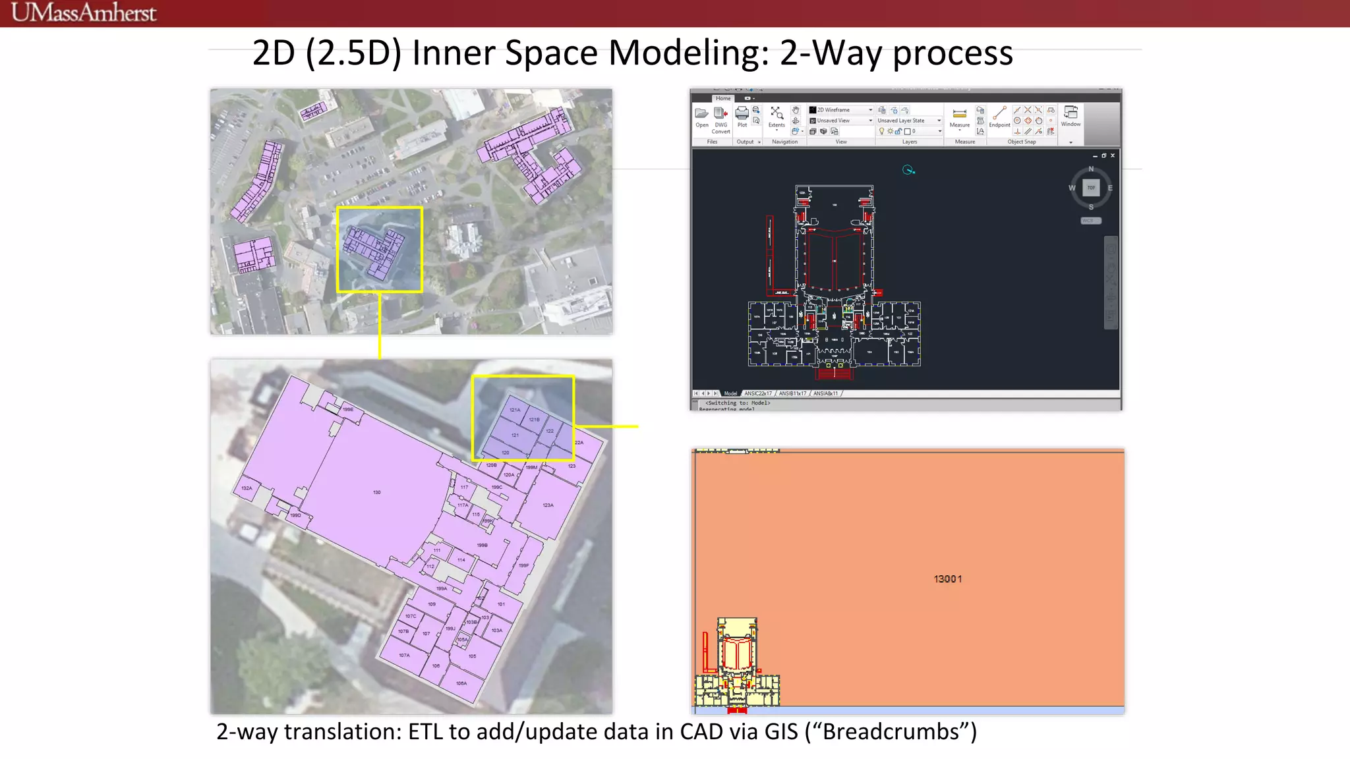Image resolution: width=1350 pixels, height=759 pixels.
Task: Click the layer lock icon in Layers
Action: (898, 131)
